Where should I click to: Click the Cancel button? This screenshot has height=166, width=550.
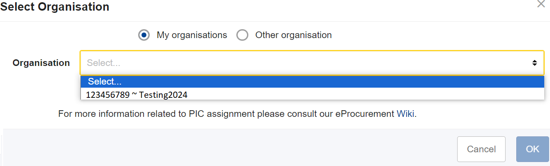481,149
